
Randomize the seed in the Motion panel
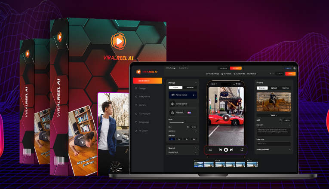188,127
